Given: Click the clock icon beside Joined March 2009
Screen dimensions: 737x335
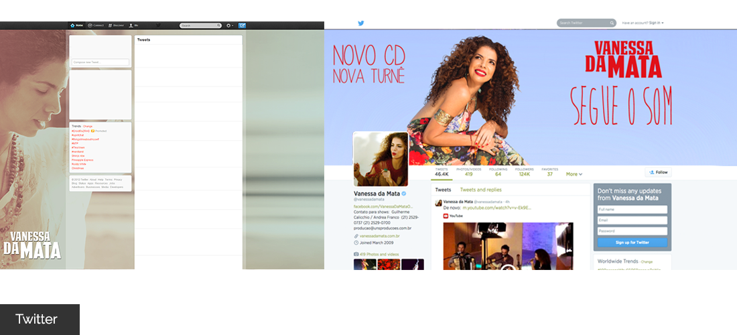Looking at the screenshot, I should coord(356,243).
